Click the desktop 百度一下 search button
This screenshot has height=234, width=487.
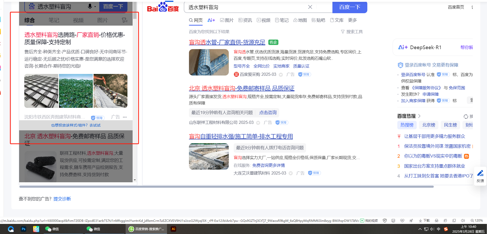[x=350, y=7]
